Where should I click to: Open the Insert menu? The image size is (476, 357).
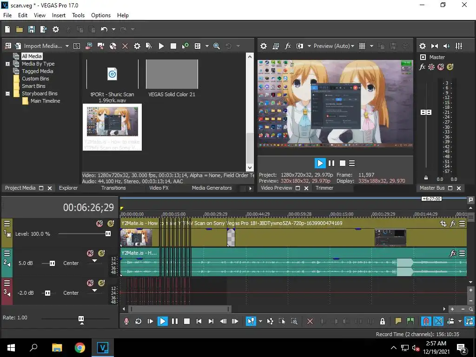point(59,15)
